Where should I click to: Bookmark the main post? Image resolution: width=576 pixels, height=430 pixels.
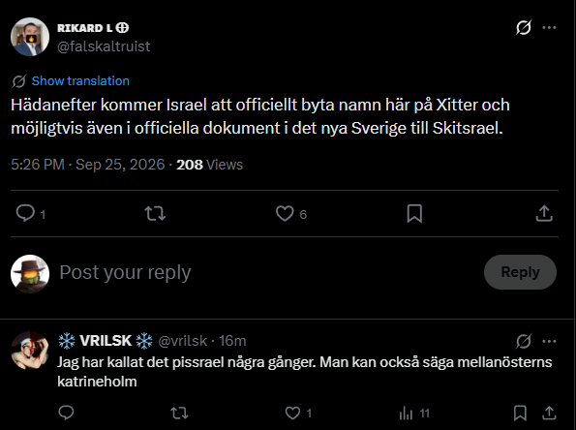[414, 213]
